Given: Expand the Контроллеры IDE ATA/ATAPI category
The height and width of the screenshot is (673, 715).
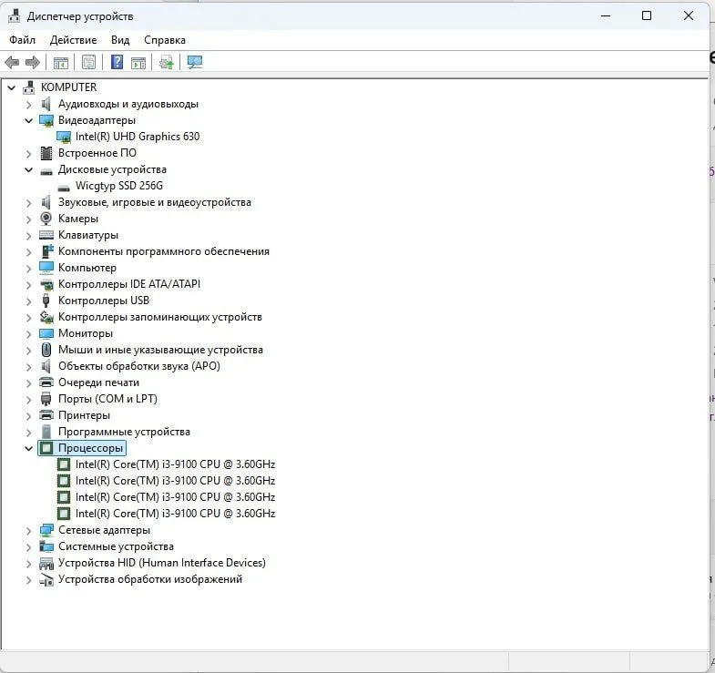Looking at the screenshot, I should [29, 285].
